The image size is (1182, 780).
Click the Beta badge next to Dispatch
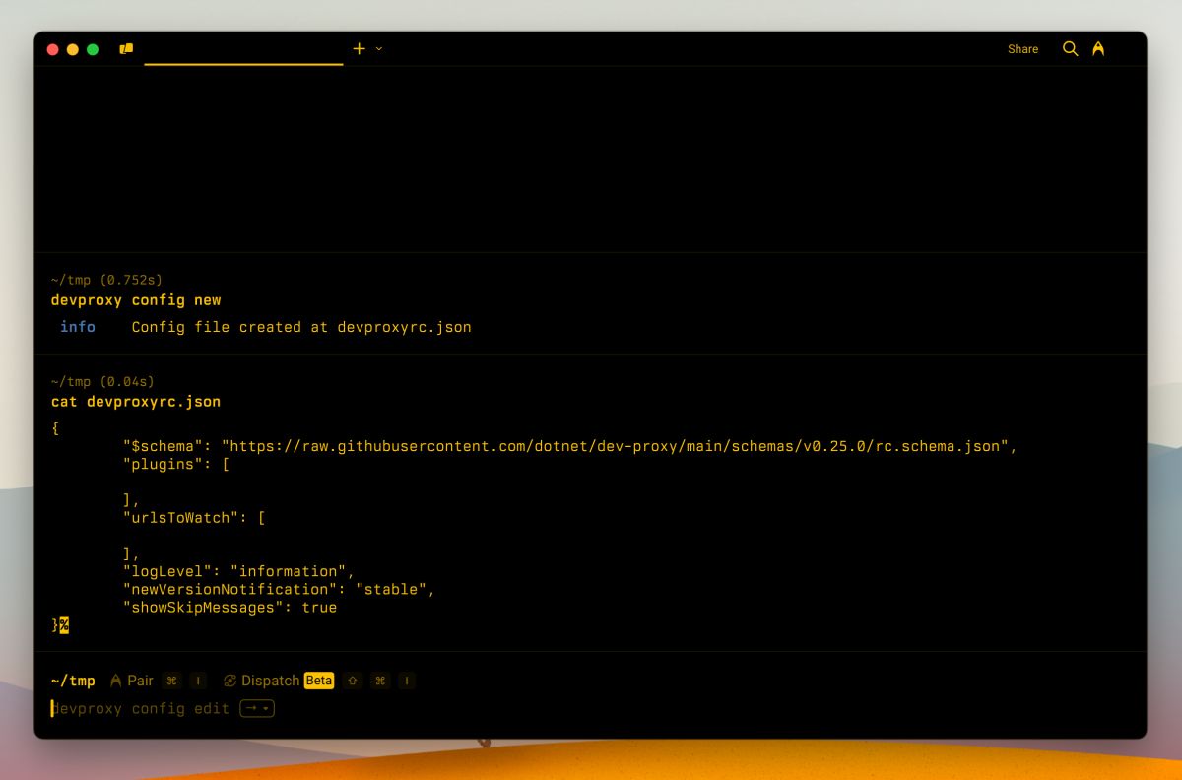click(x=318, y=681)
